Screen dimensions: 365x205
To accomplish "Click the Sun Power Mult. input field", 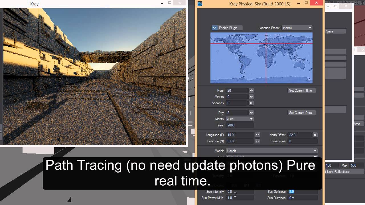I will coord(240,198).
